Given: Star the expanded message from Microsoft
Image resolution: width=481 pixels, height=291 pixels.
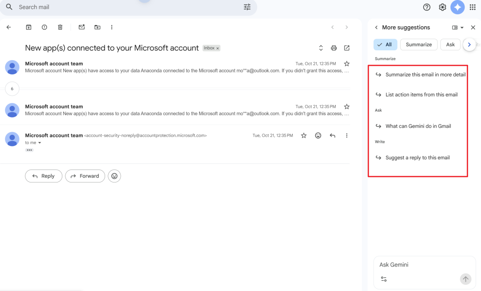Looking at the screenshot, I should (x=304, y=135).
